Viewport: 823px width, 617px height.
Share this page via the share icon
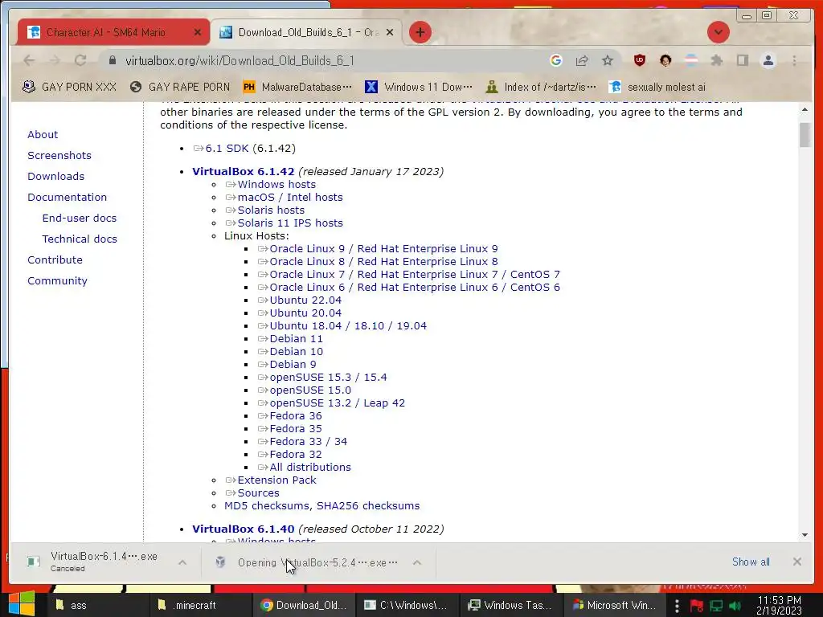point(582,61)
